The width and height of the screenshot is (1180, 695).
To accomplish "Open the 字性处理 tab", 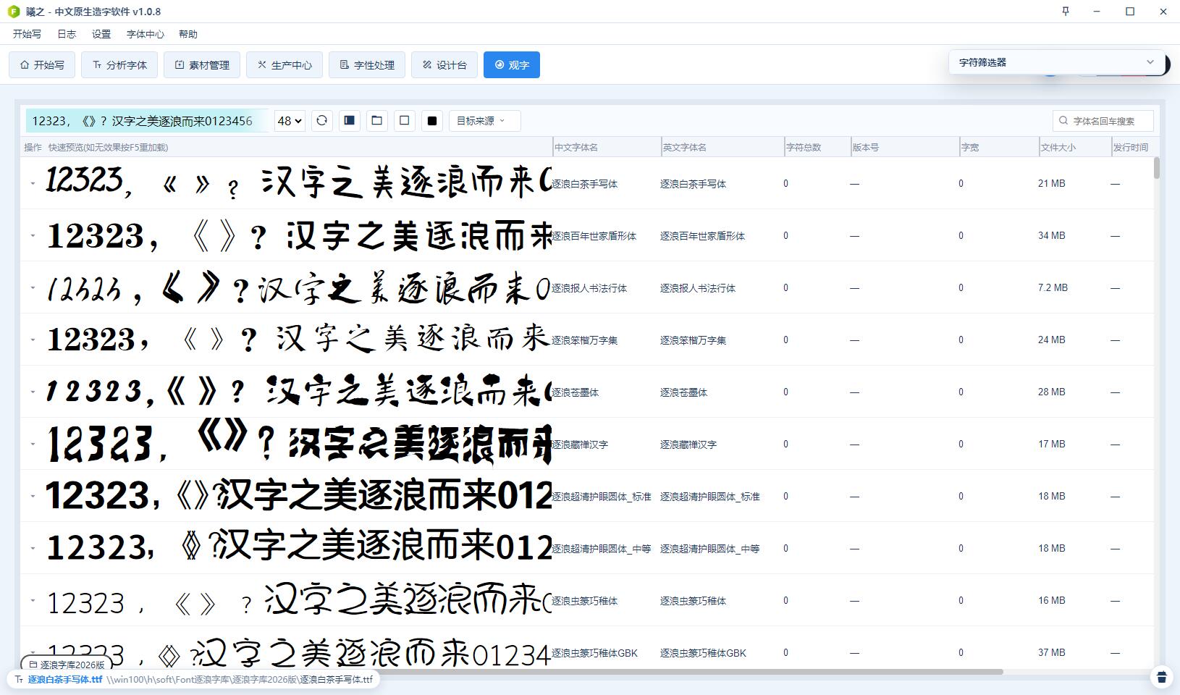I will tap(367, 65).
